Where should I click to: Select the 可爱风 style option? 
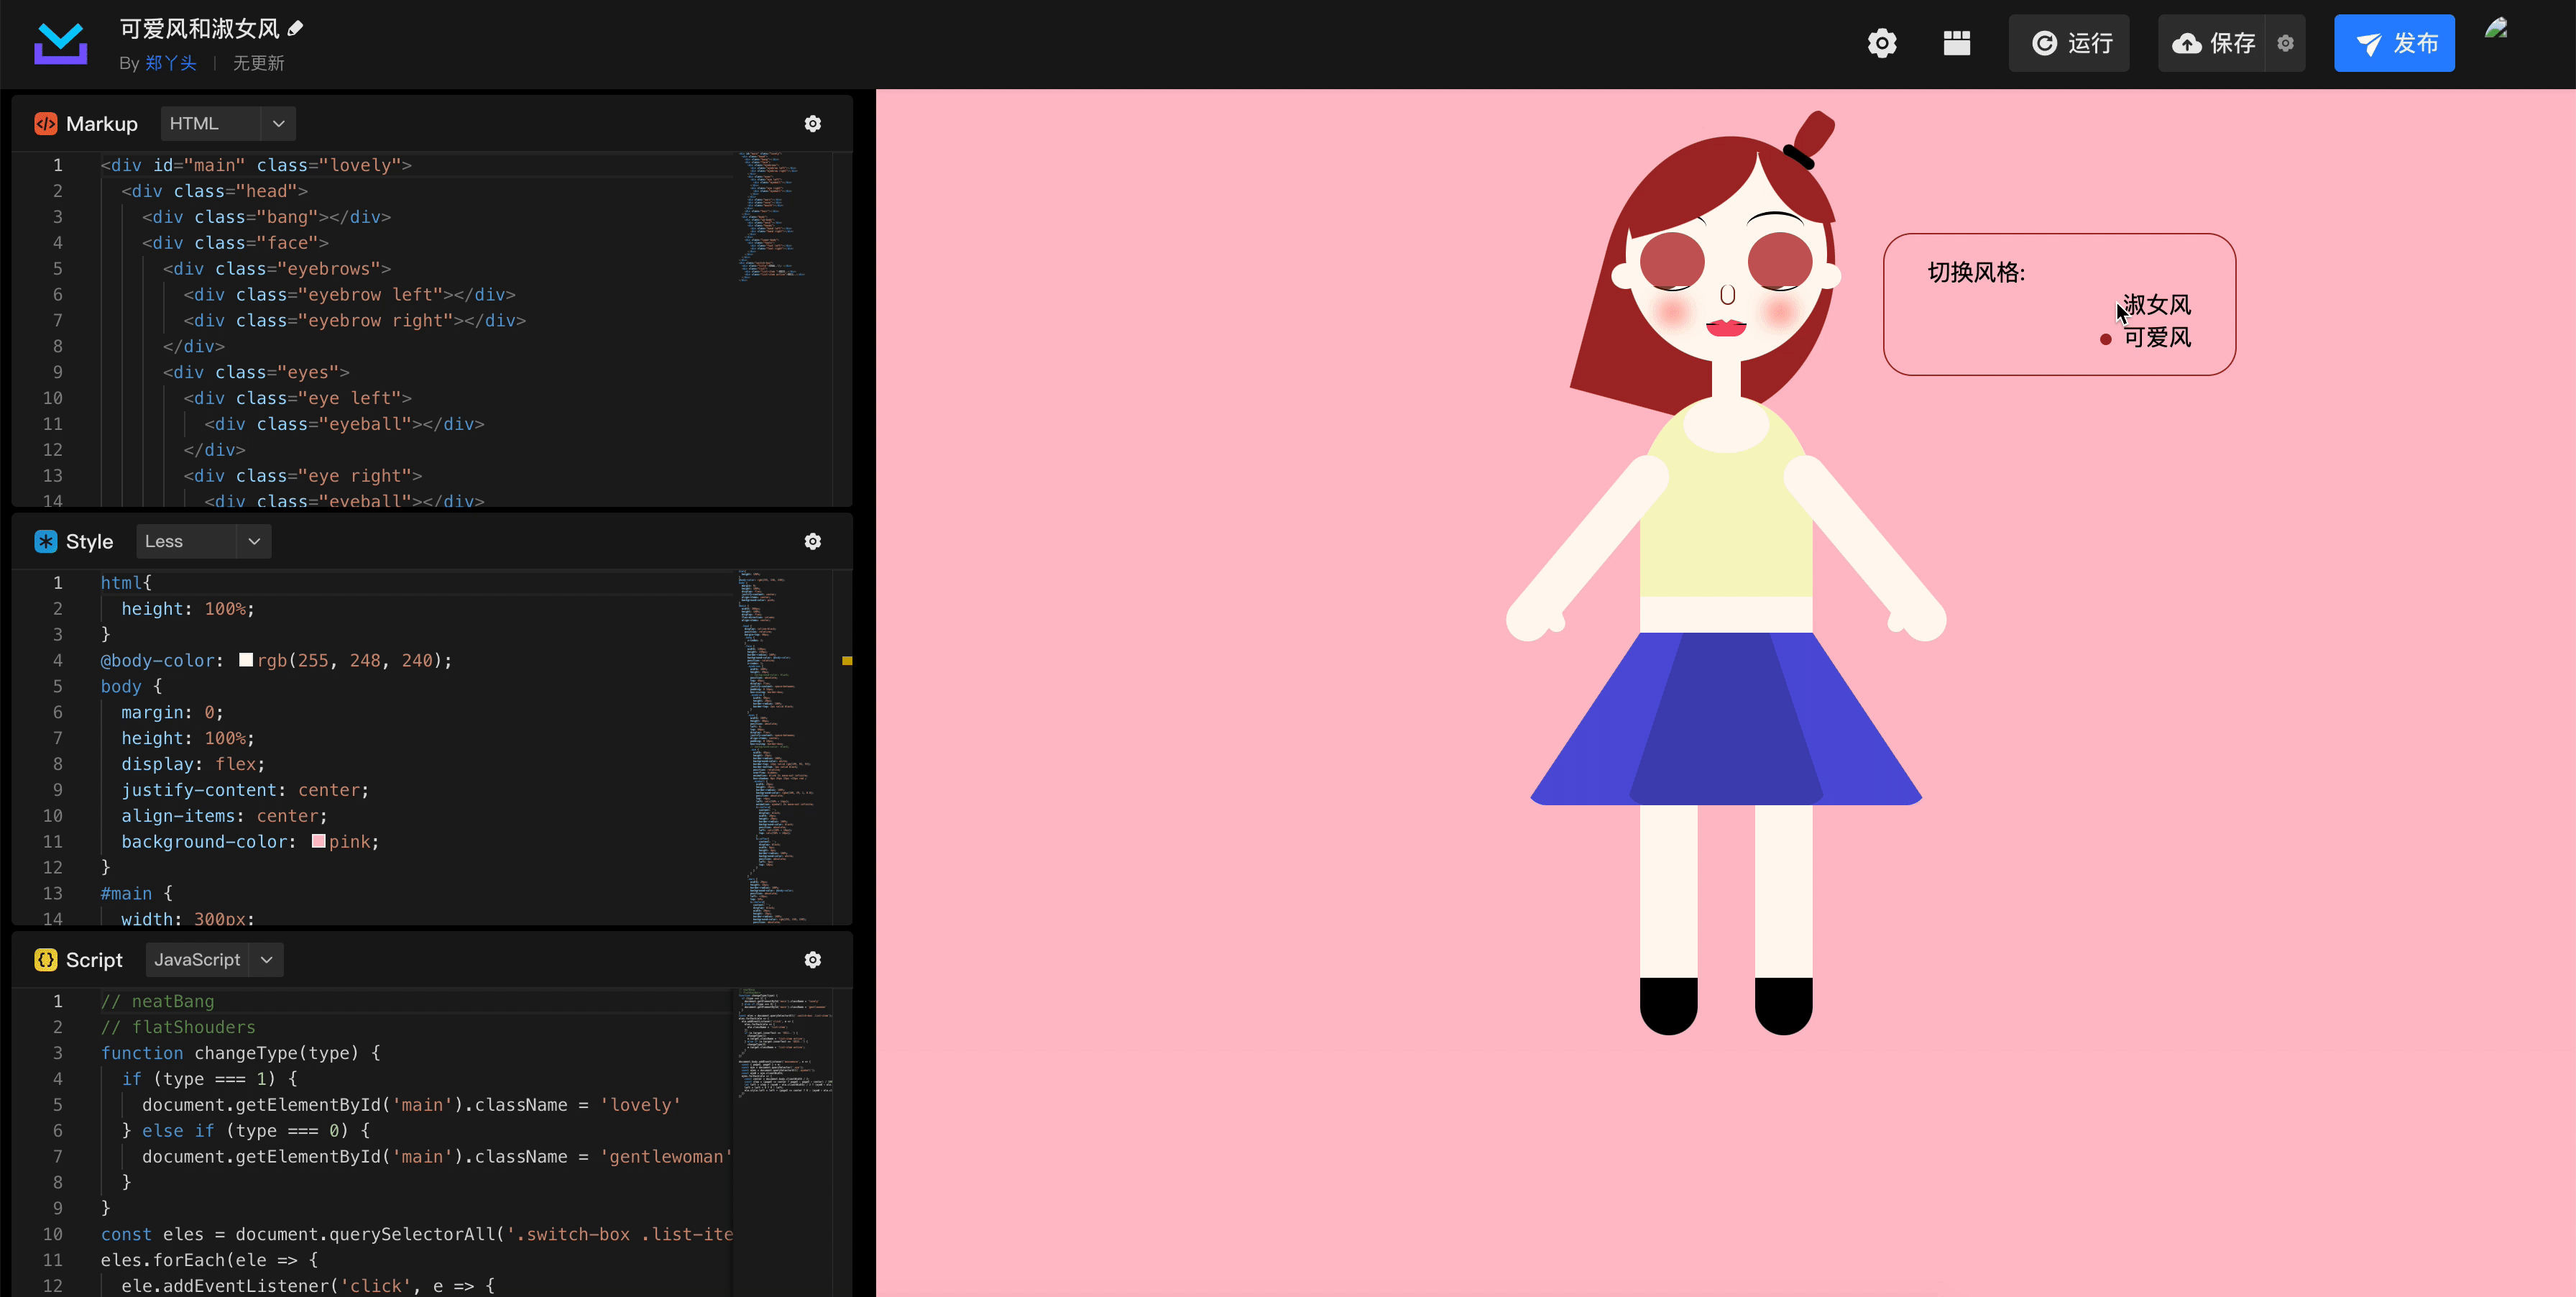(2156, 338)
